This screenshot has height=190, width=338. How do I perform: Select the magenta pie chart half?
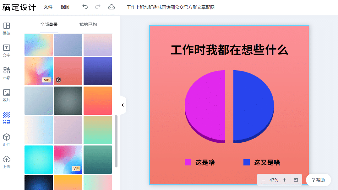[205, 107]
